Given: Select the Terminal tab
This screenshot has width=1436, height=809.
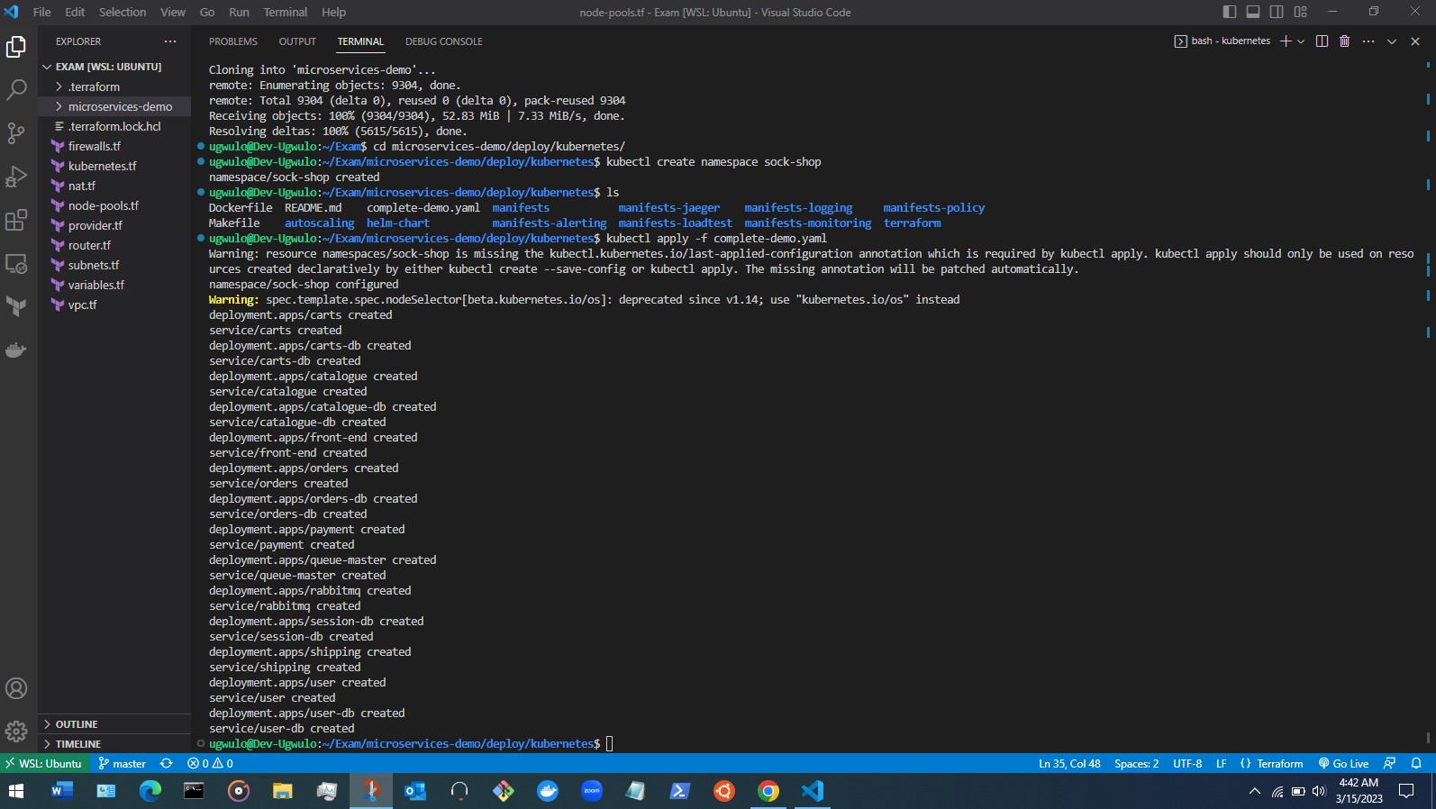Looking at the screenshot, I should [x=360, y=41].
